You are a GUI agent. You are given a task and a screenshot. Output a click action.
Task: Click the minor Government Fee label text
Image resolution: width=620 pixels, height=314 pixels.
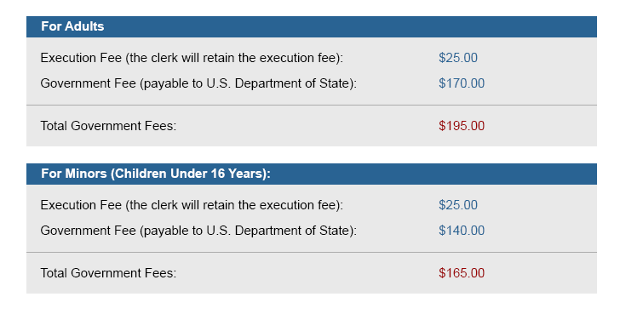[198, 231]
